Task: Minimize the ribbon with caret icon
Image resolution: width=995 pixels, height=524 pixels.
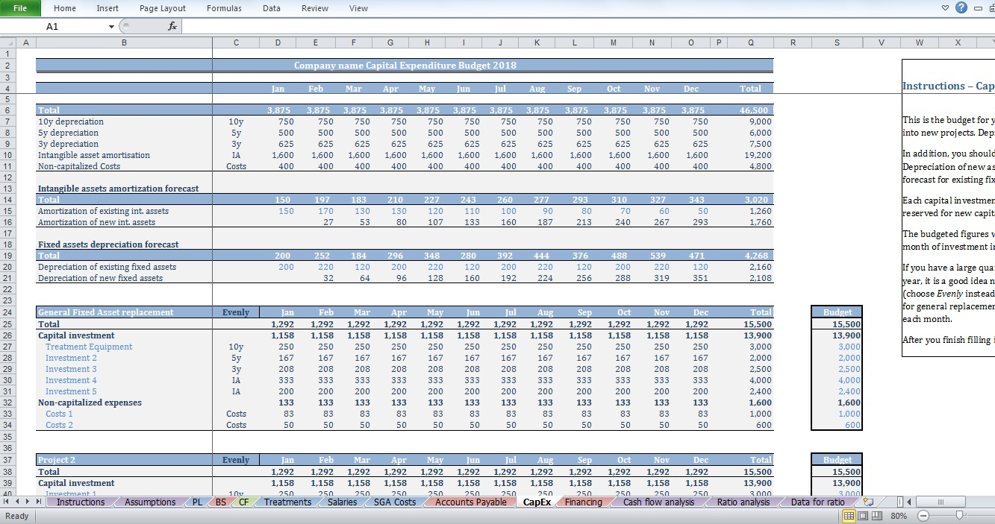Action: tap(946, 8)
